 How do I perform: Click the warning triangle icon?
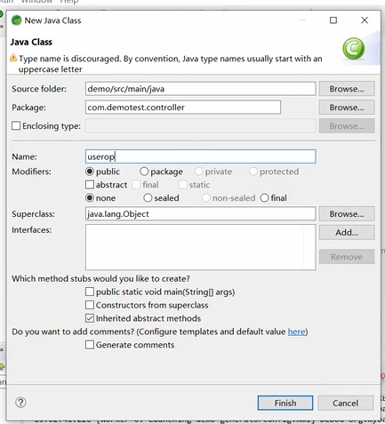(x=13, y=58)
